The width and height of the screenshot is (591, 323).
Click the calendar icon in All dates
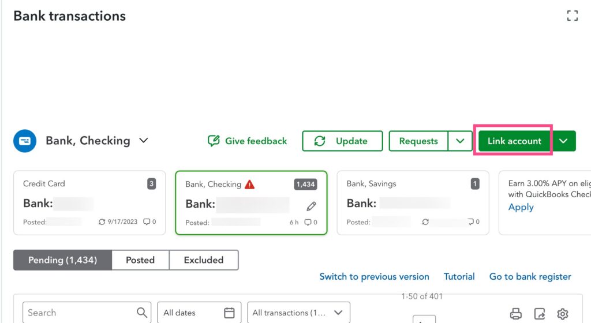point(229,313)
